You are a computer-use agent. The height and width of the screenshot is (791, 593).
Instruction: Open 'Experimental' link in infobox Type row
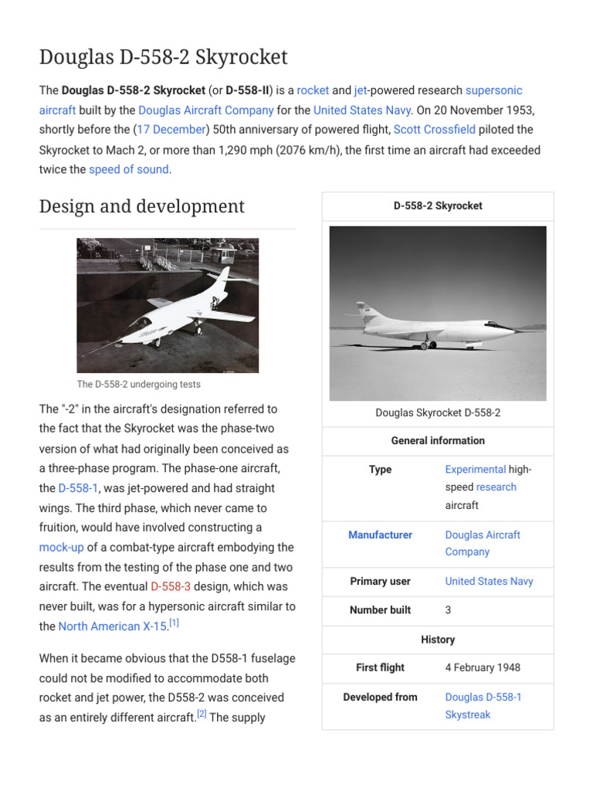click(475, 470)
